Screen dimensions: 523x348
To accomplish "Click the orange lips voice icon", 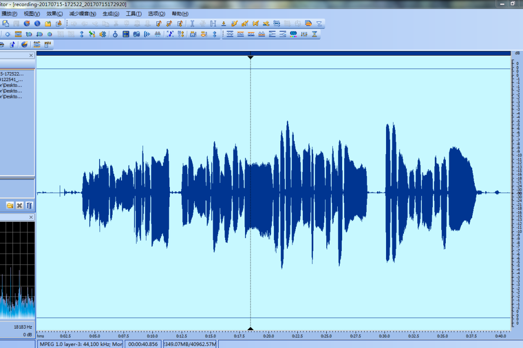I will (x=204, y=34).
